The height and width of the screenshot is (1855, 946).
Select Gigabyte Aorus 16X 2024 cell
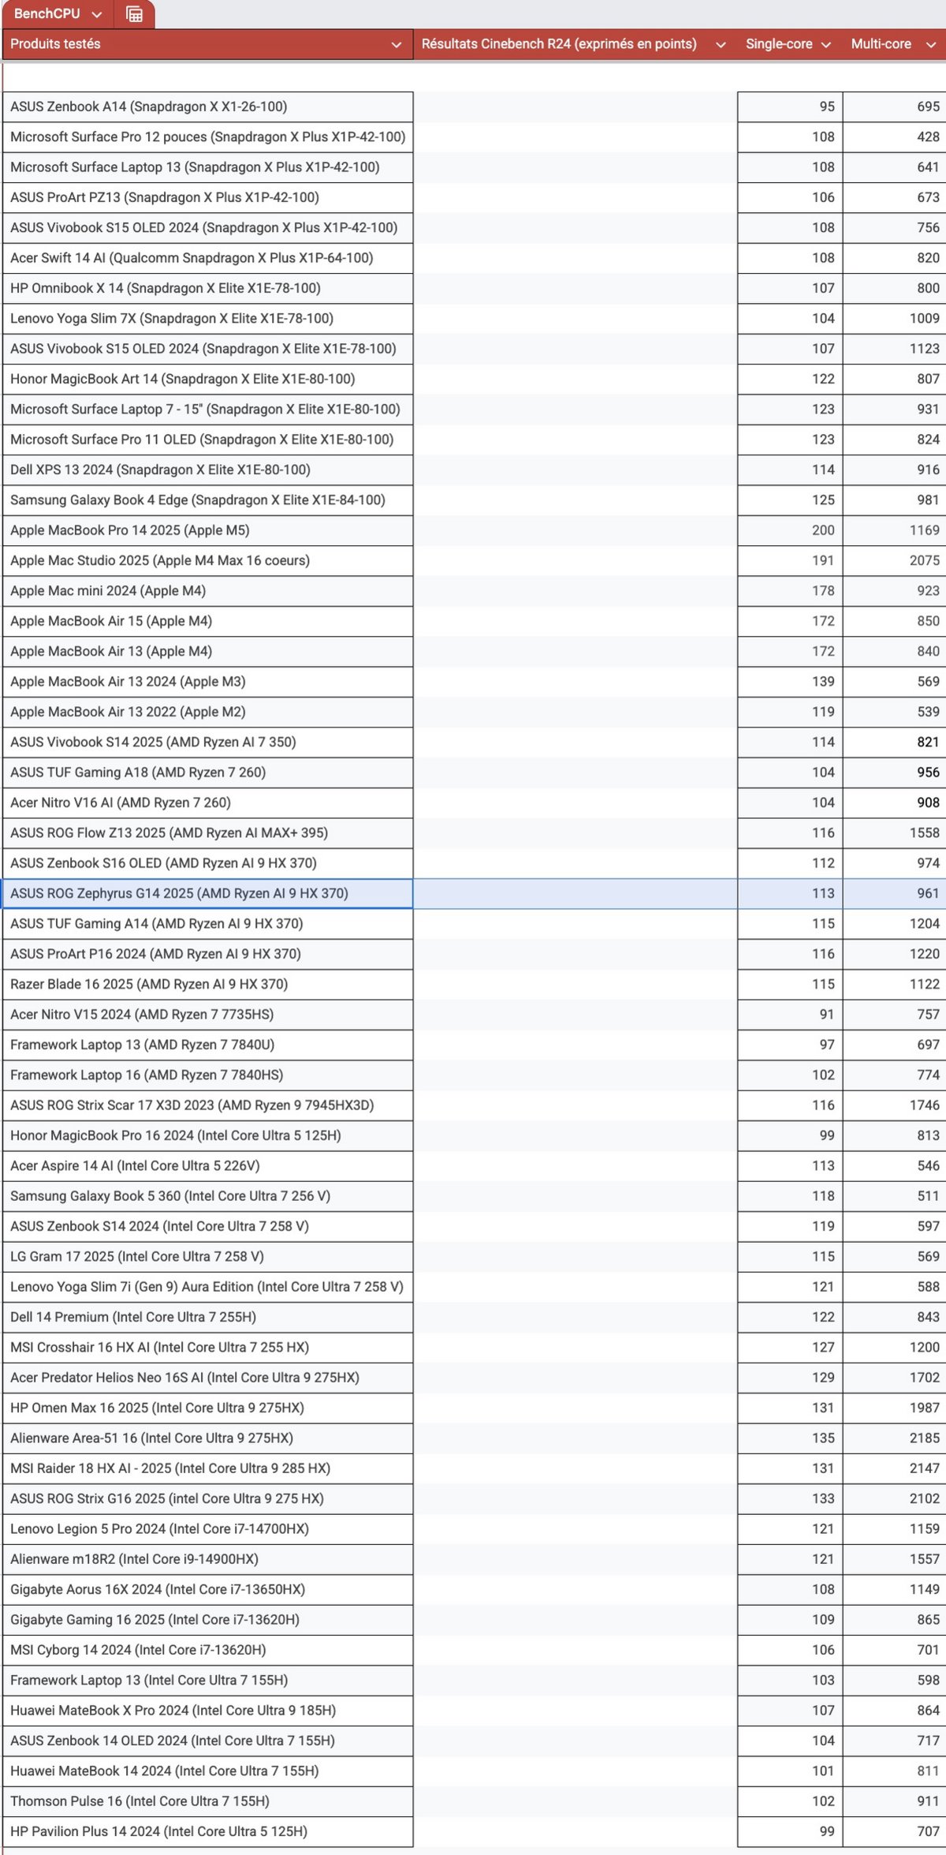click(207, 1589)
